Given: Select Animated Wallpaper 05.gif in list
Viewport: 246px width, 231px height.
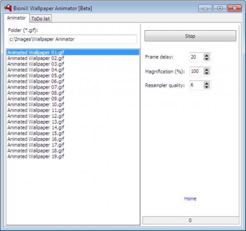Looking at the screenshot, I should pos(73,76).
